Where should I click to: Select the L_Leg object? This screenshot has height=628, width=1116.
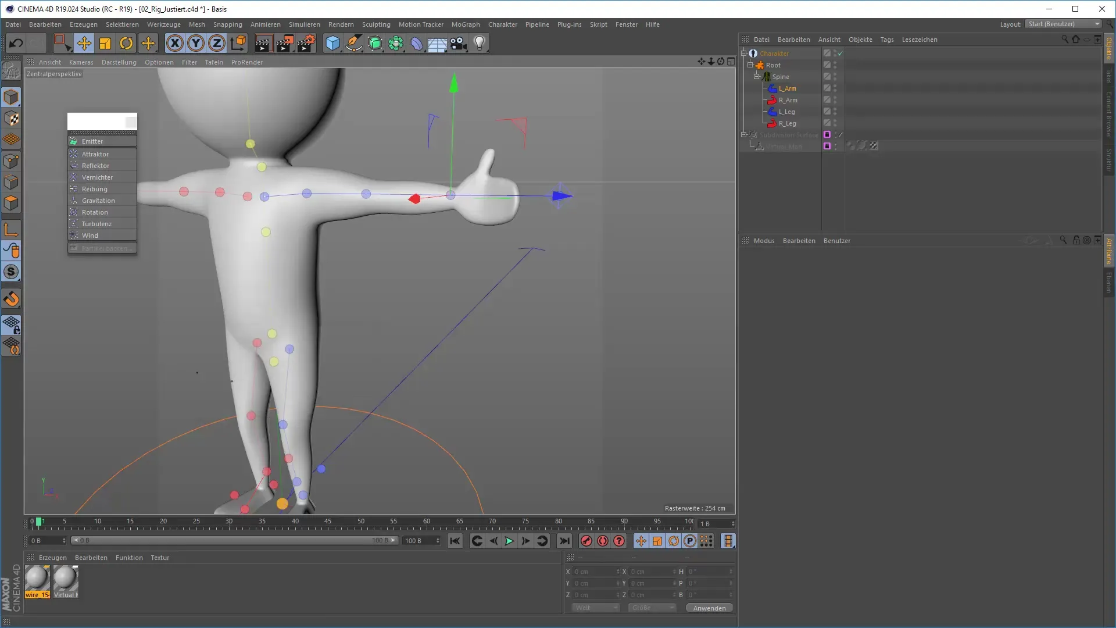point(786,112)
